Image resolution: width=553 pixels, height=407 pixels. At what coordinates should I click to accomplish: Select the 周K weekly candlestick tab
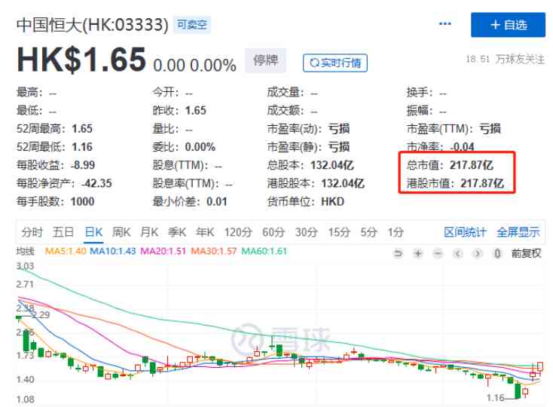[121, 232]
